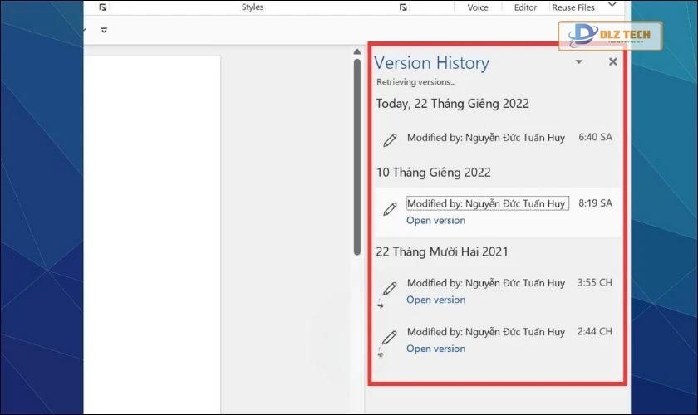This screenshot has height=415, width=698.
Task: Open version from 10 Tháng Giêng 8:19 SA
Action: [x=435, y=221]
